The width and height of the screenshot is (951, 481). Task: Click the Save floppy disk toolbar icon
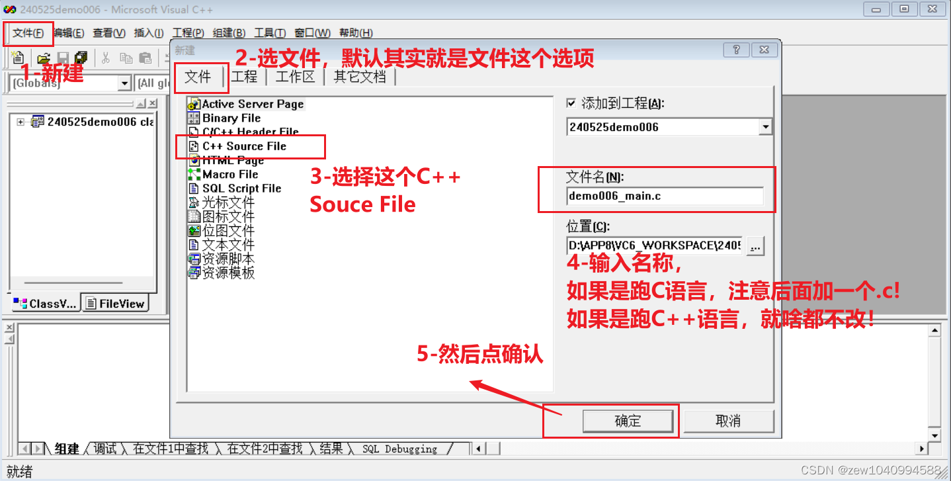click(x=63, y=58)
